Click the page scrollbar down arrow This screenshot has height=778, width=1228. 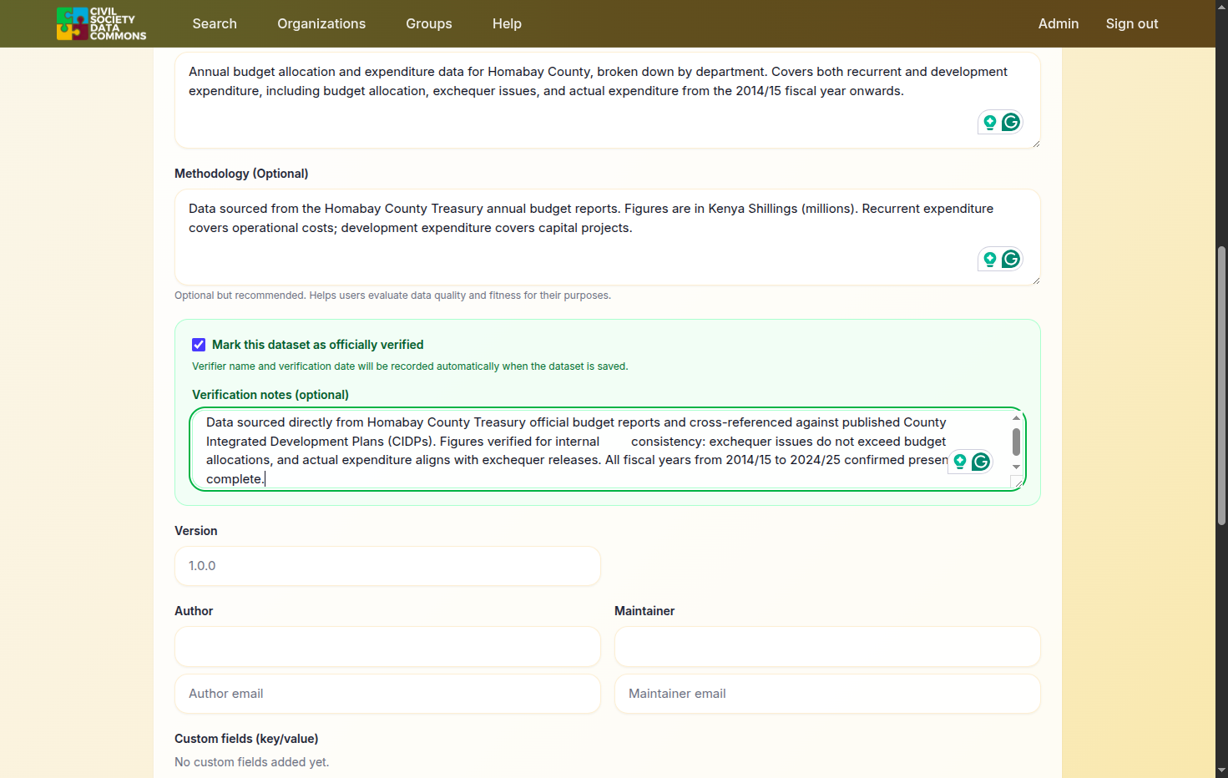[1221, 770]
